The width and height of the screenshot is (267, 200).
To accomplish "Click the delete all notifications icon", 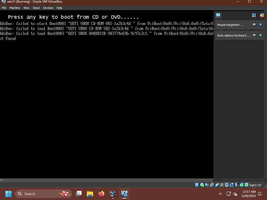I will 262,15.
